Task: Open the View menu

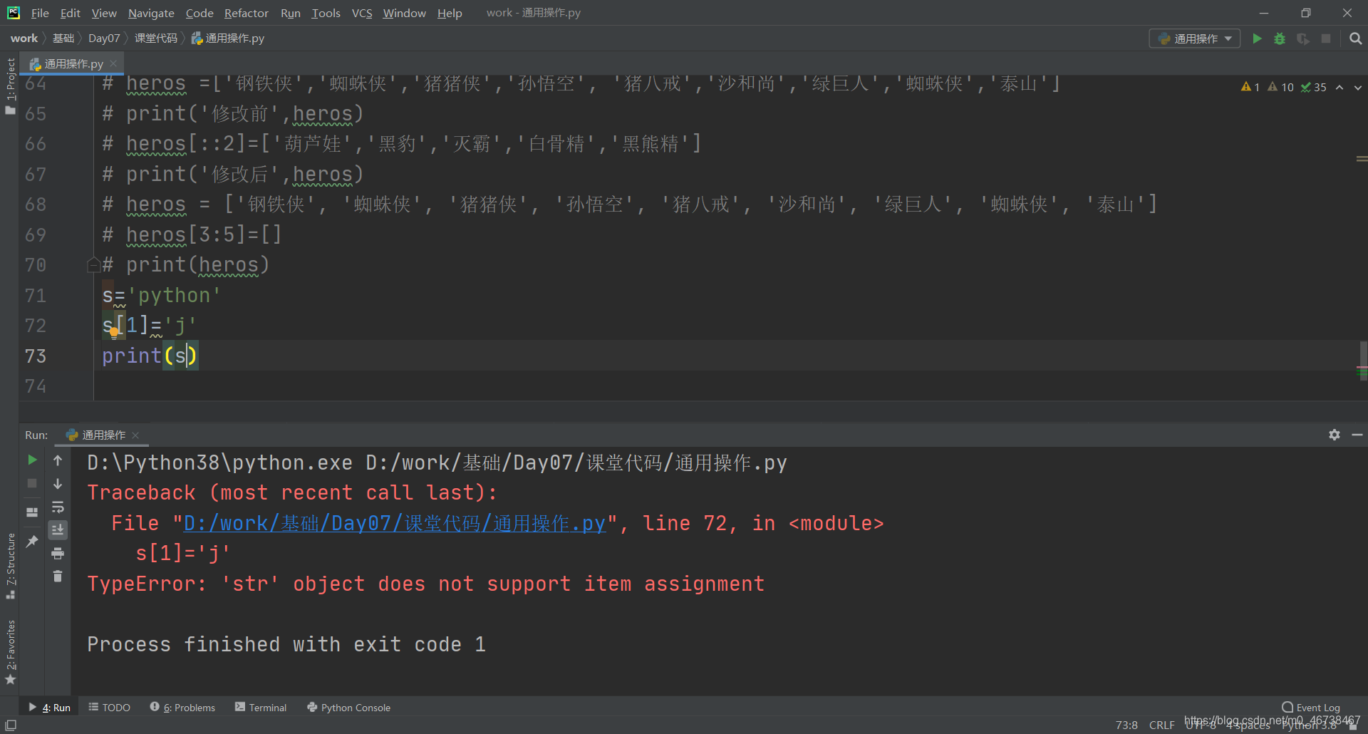Action: (x=104, y=13)
